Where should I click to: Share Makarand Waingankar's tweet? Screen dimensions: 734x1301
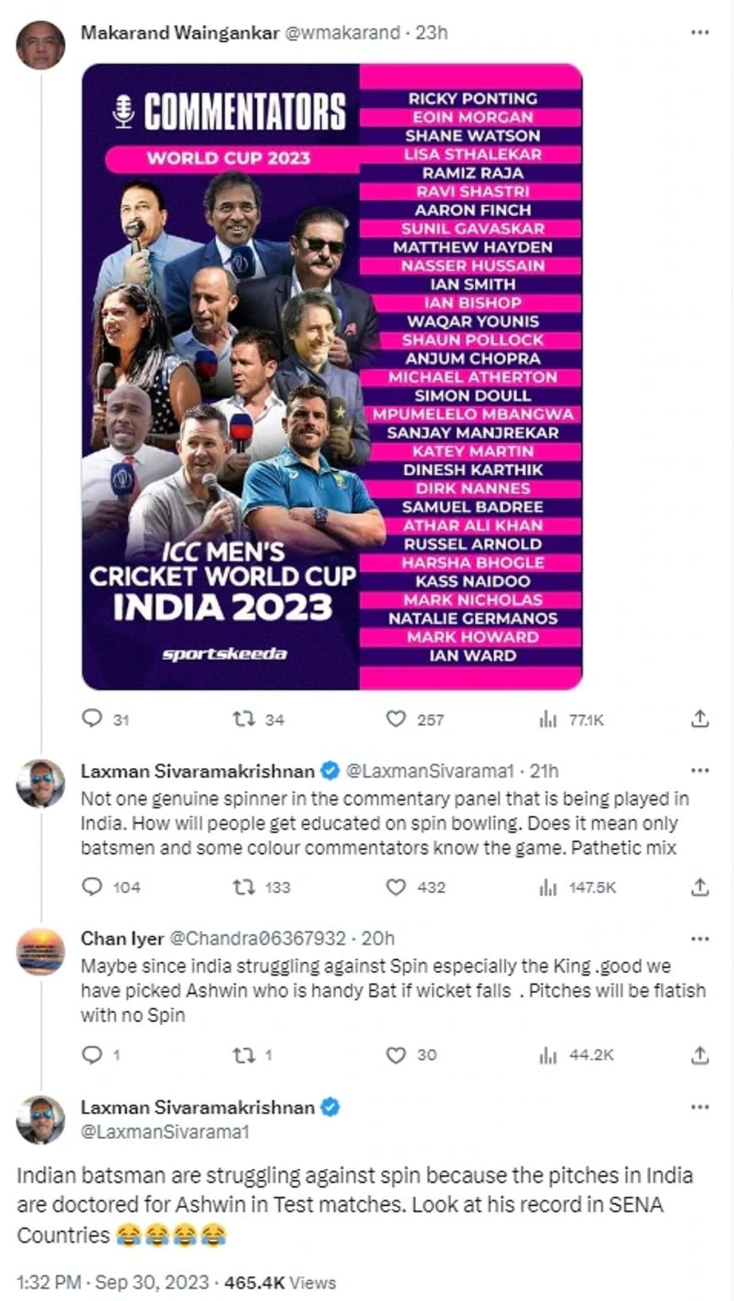tap(700, 718)
